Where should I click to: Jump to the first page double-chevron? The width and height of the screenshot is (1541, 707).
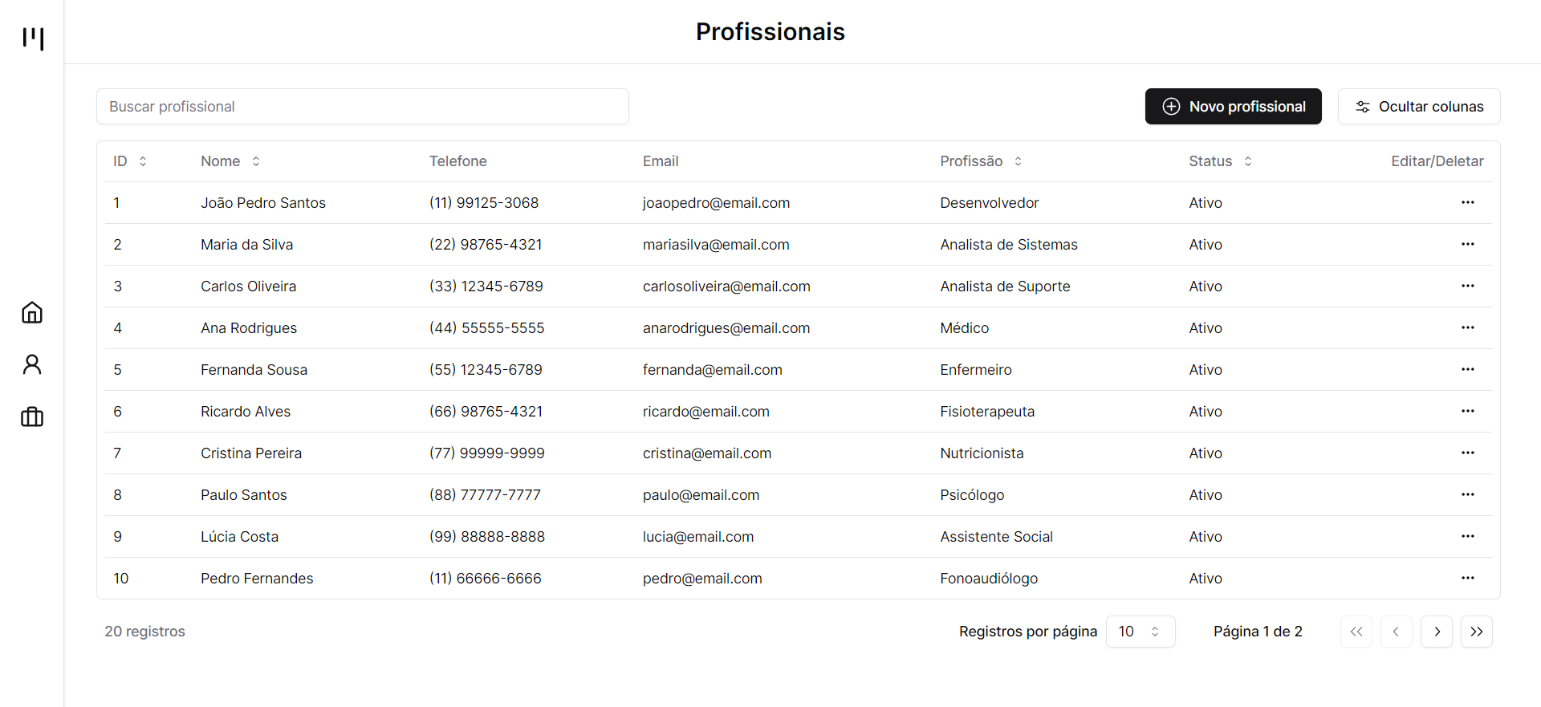[1356, 632]
